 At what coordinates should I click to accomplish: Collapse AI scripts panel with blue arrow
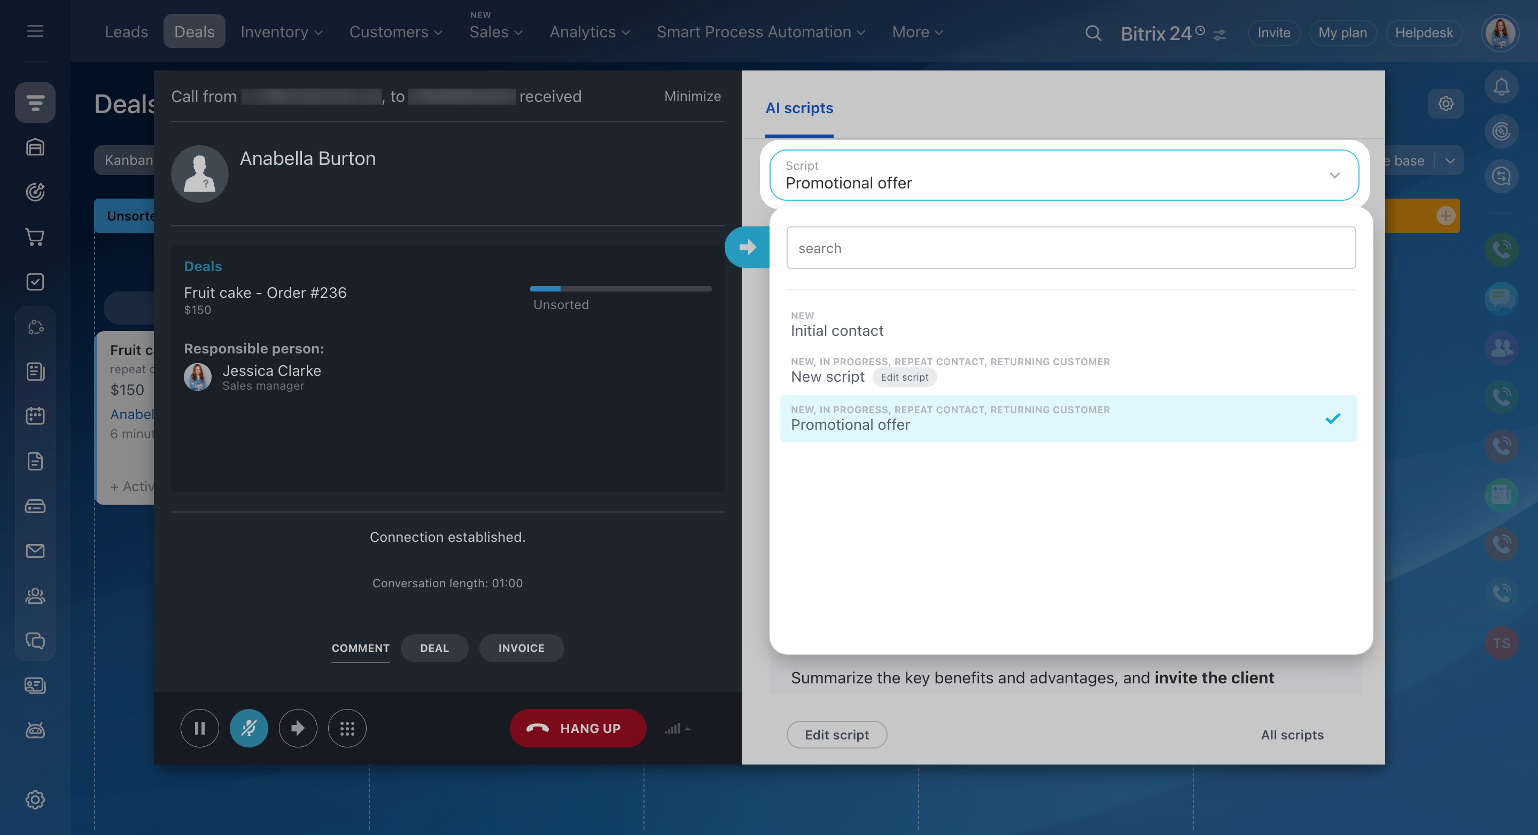click(x=747, y=247)
